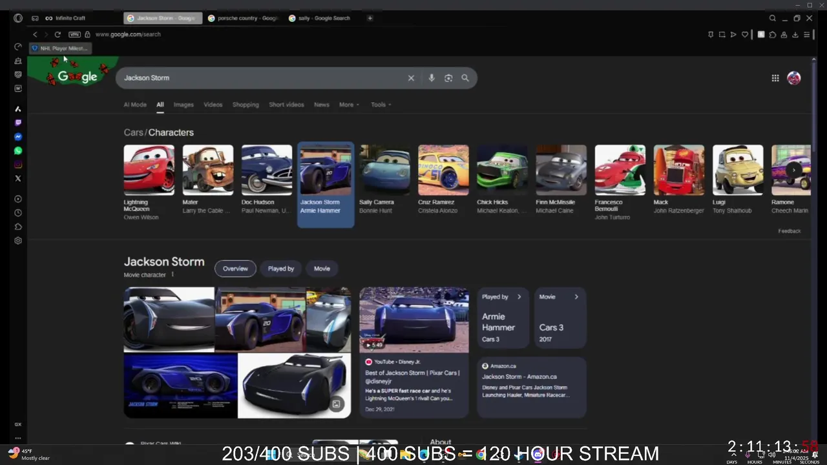
Task: Open Aria AI icon in sidebar
Action: [x=18, y=109]
